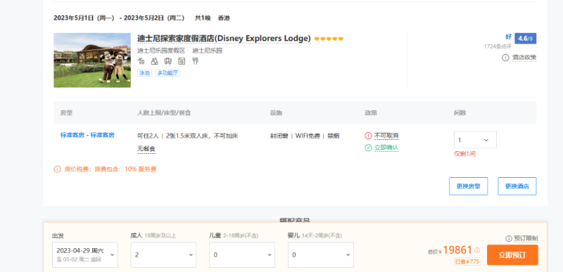Open the 出发 departure date dropdown
The image size is (563, 272).
(x=85, y=255)
